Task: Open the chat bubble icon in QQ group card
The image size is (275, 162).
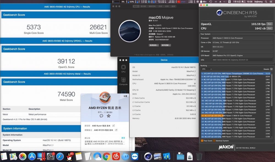Action: pyautogui.click(x=101, y=116)
